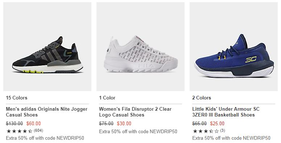
Task: Click NEWDRIP50 promo text under adidas shoe
Action: [x=70, y=138]
